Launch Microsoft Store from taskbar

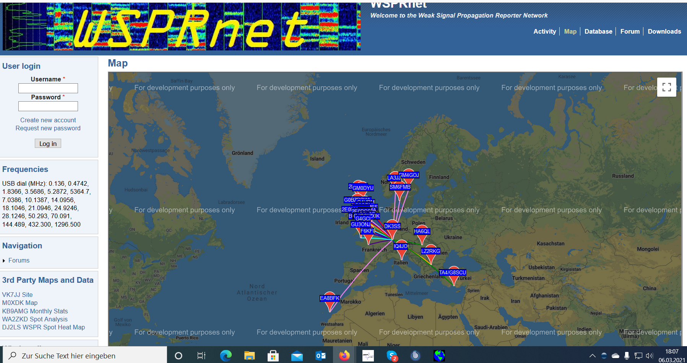pyautogui.click(x=273, y=356)
